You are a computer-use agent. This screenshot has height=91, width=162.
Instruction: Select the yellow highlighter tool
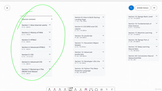81,89
